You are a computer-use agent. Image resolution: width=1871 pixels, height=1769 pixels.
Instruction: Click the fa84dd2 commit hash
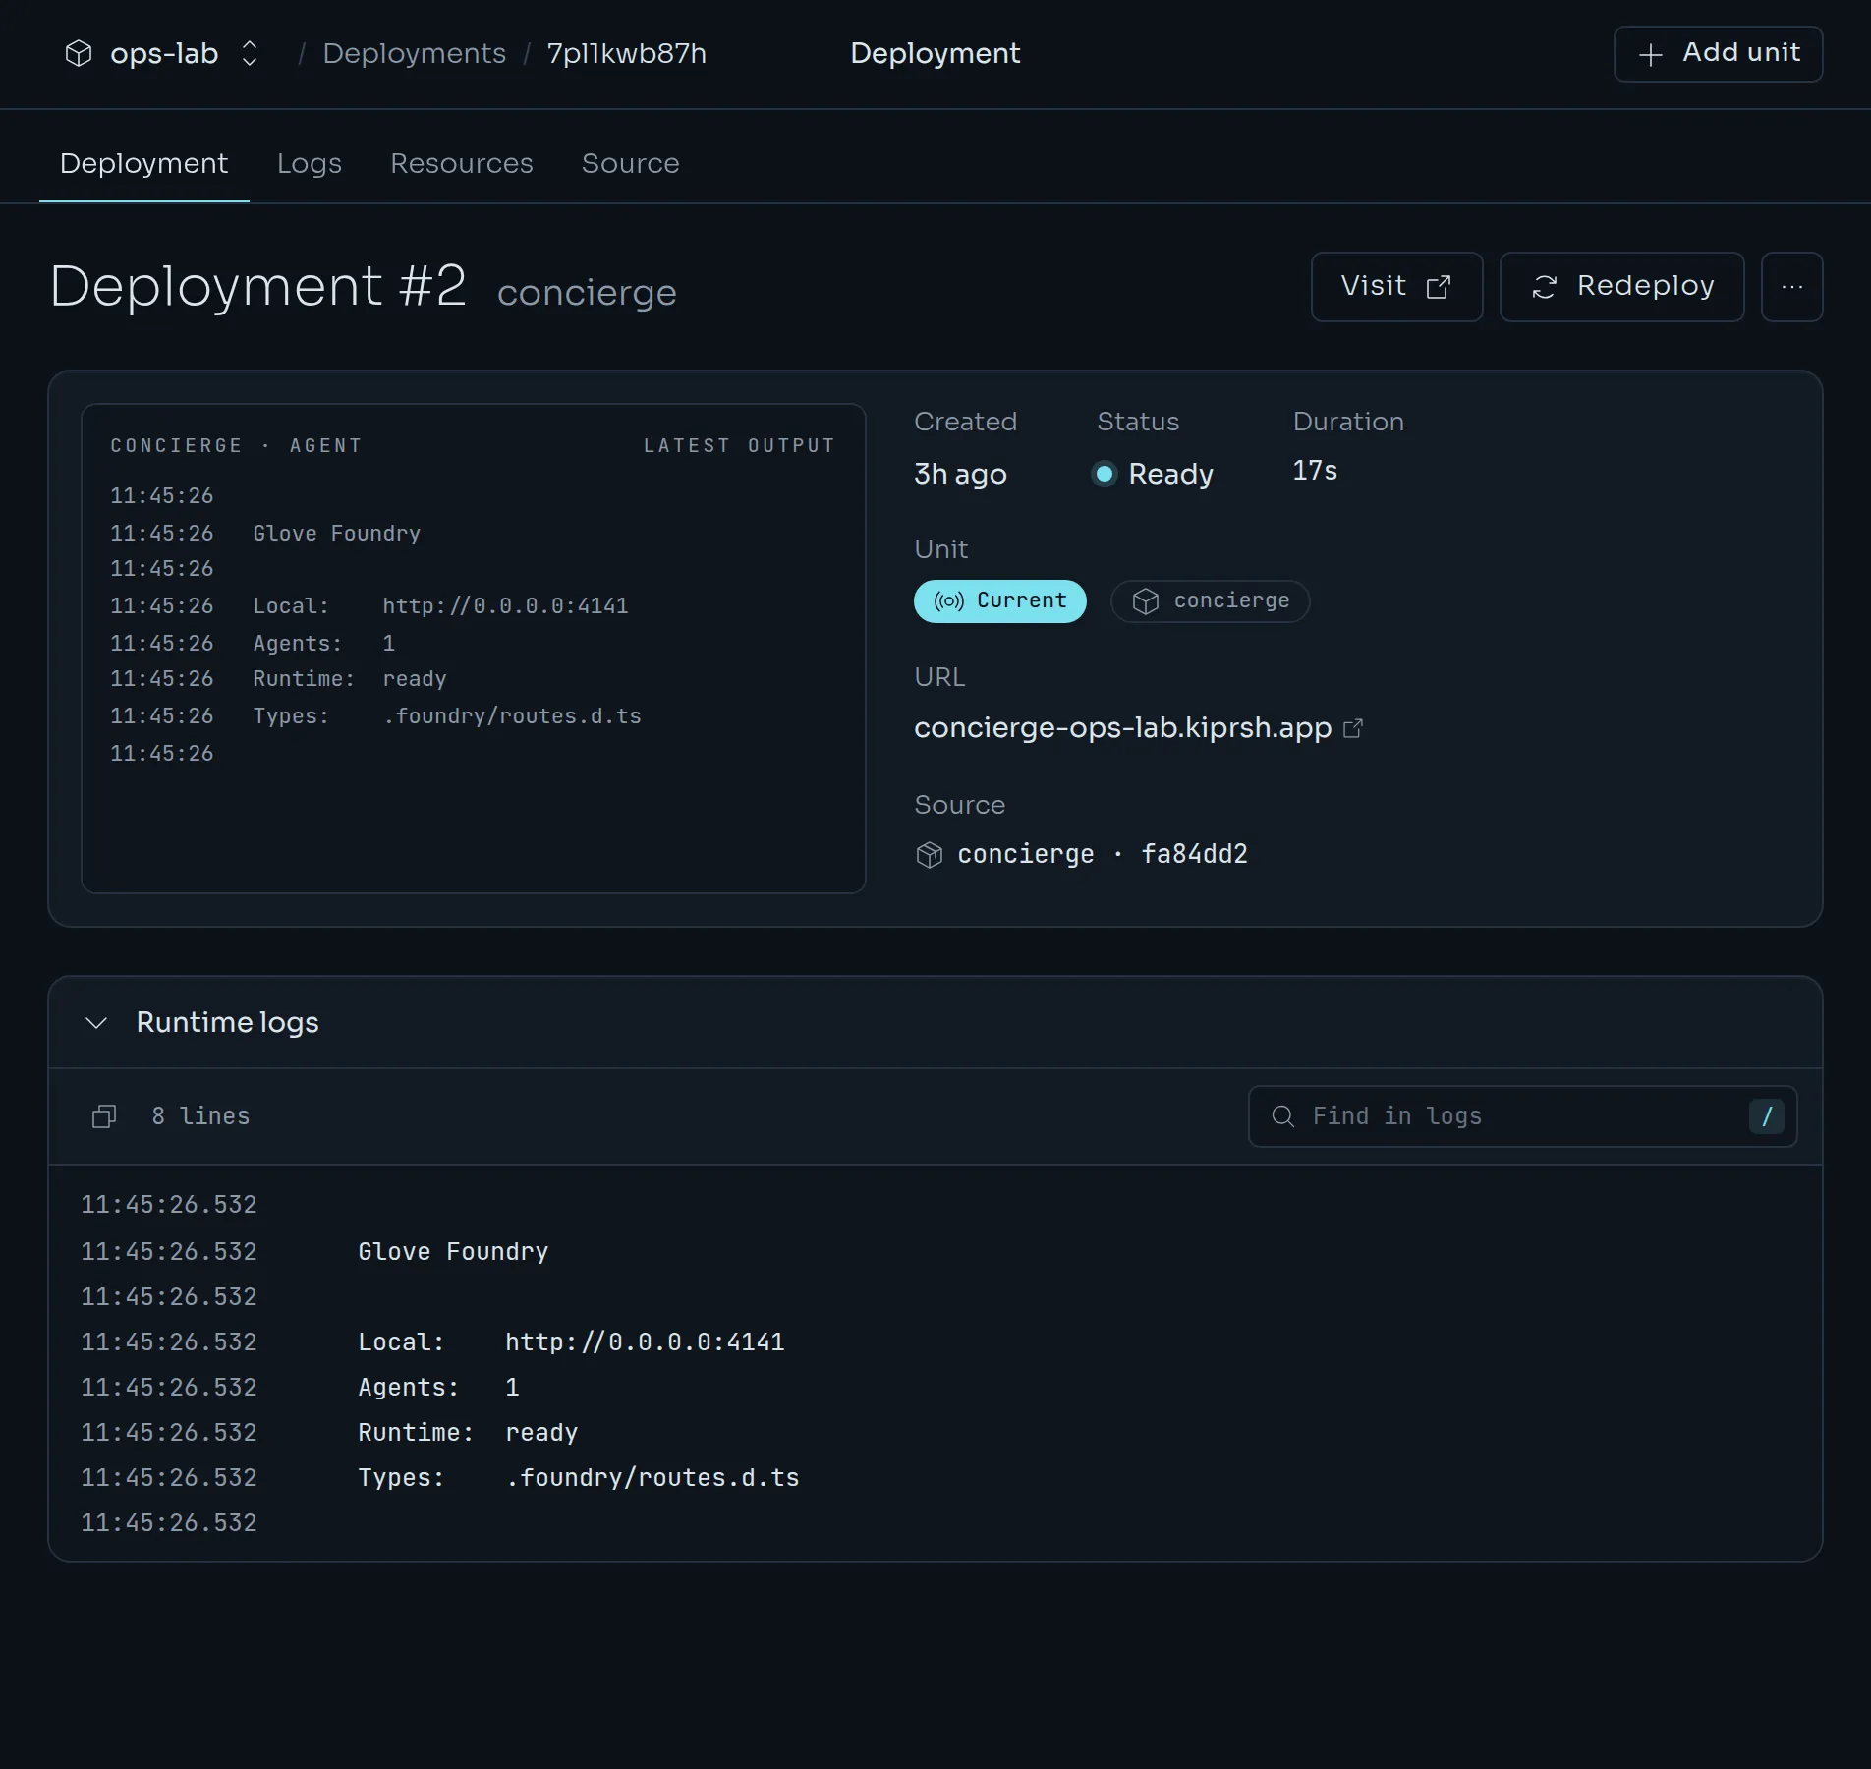coord(1194,854)
